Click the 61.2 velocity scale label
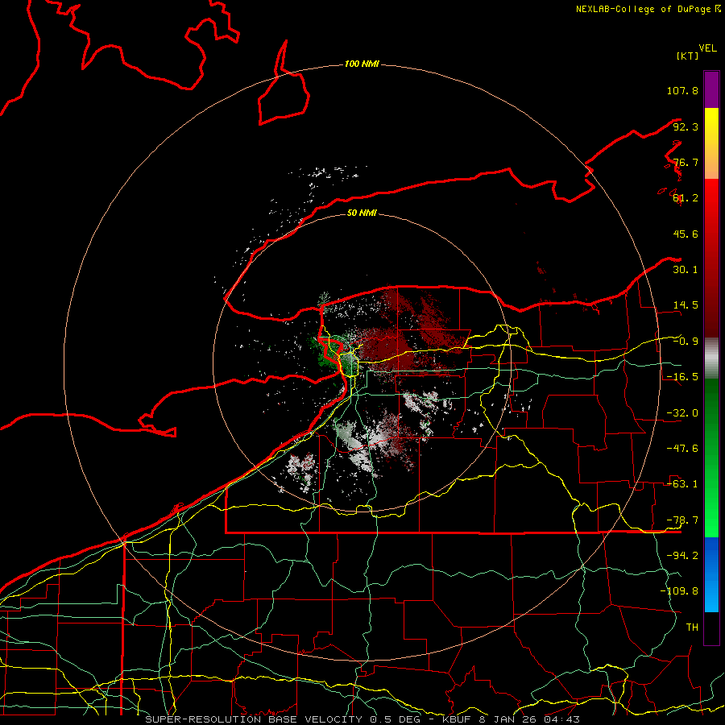725x725 pixels. tap(686, 198)
